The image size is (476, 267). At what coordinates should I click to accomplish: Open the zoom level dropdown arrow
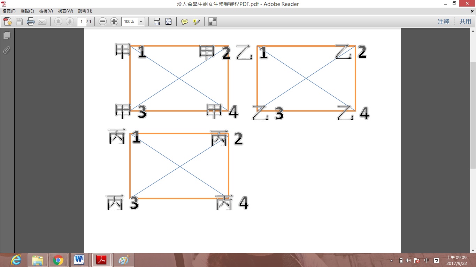[x=141, y=22]
